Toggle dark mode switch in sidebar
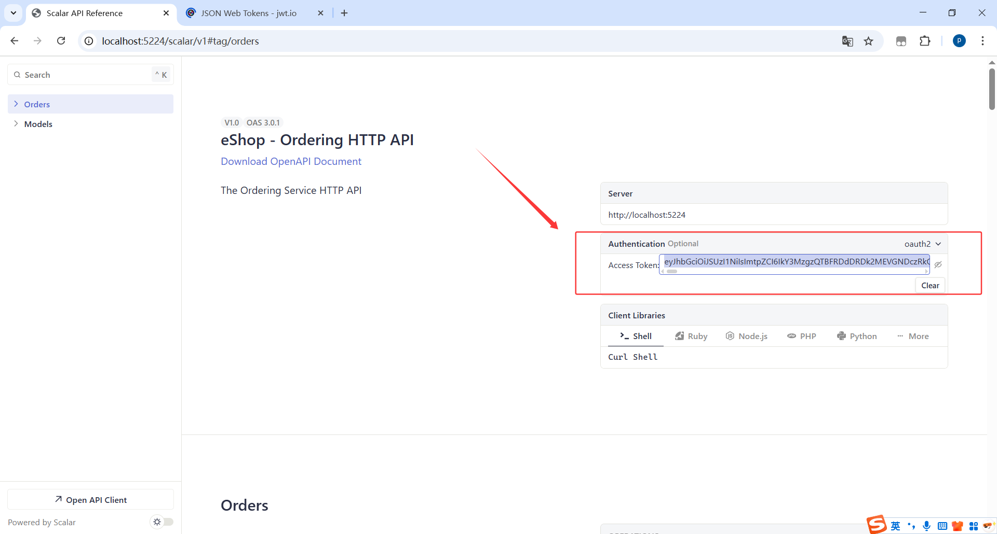The image size is (997, 534). pos(162,522)
